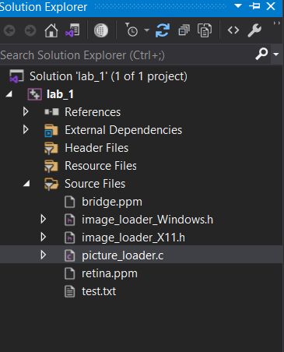Expand picture_loader.c
Screen dimensions: 284x352
coord(44,255)
